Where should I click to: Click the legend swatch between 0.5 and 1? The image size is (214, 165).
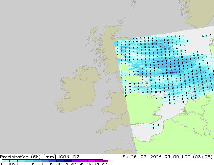14,161
